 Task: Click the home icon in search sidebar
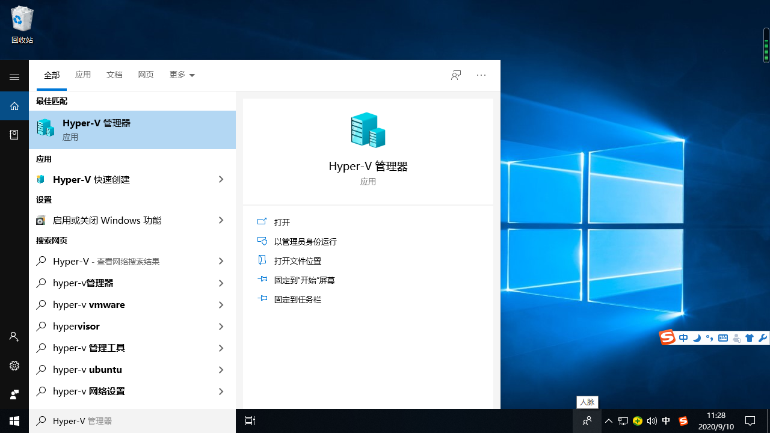(14, 106)
